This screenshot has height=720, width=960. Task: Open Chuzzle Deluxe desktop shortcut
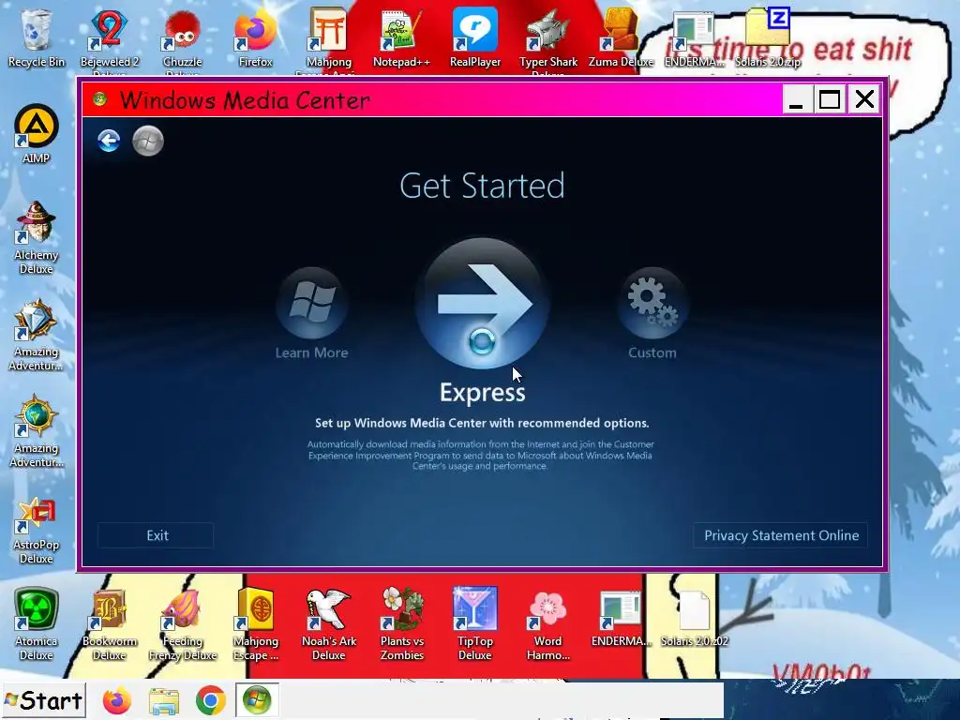(x=182, y=39)
